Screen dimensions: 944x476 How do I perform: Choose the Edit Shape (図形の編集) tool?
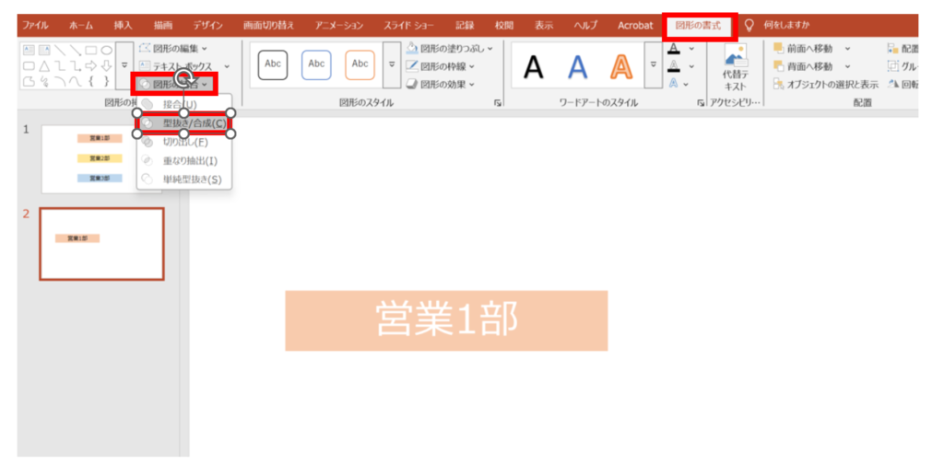pos(173,48)
